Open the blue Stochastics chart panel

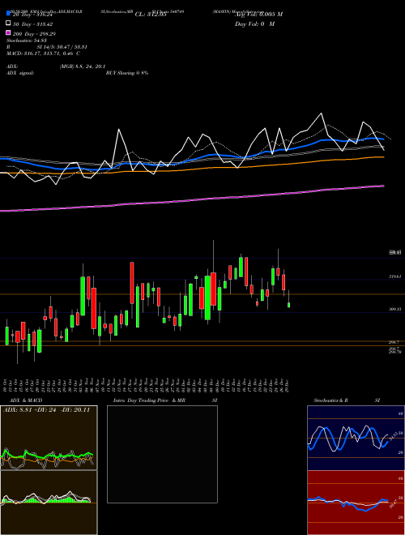coord(356,438)
